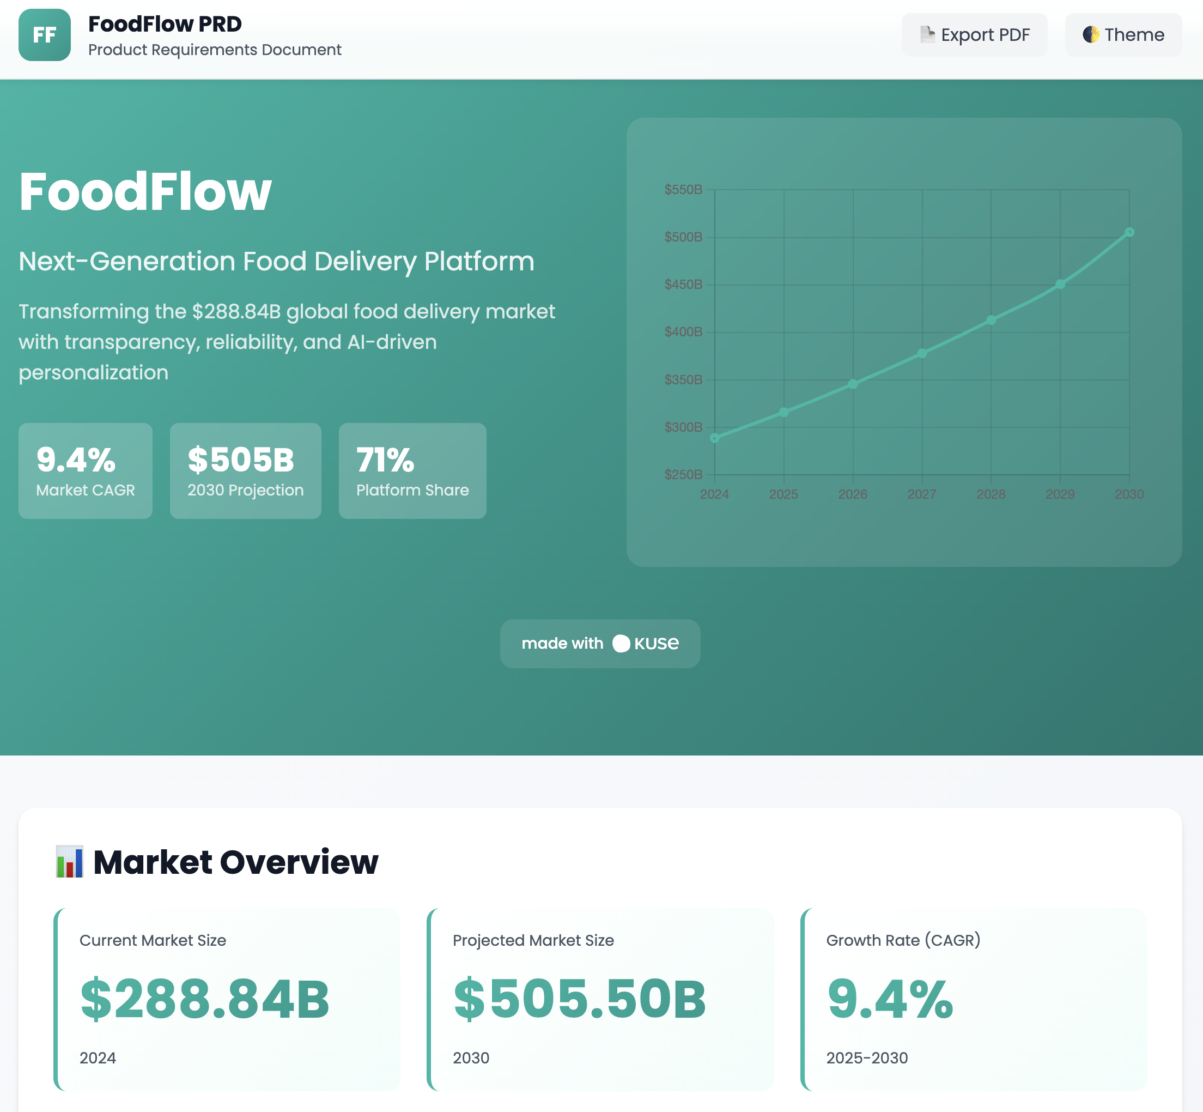Click the 2024 data point on chart
Screen dimensions: 1203x1112
[715, 438]
